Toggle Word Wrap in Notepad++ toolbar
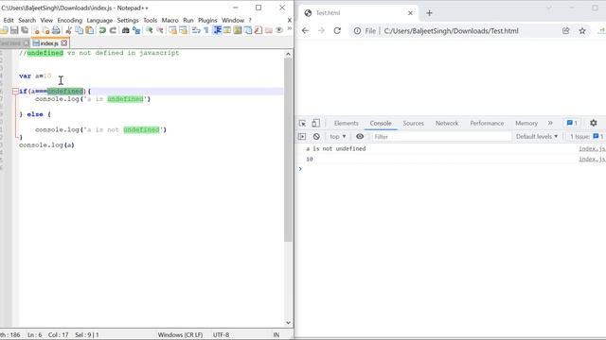 196,30
